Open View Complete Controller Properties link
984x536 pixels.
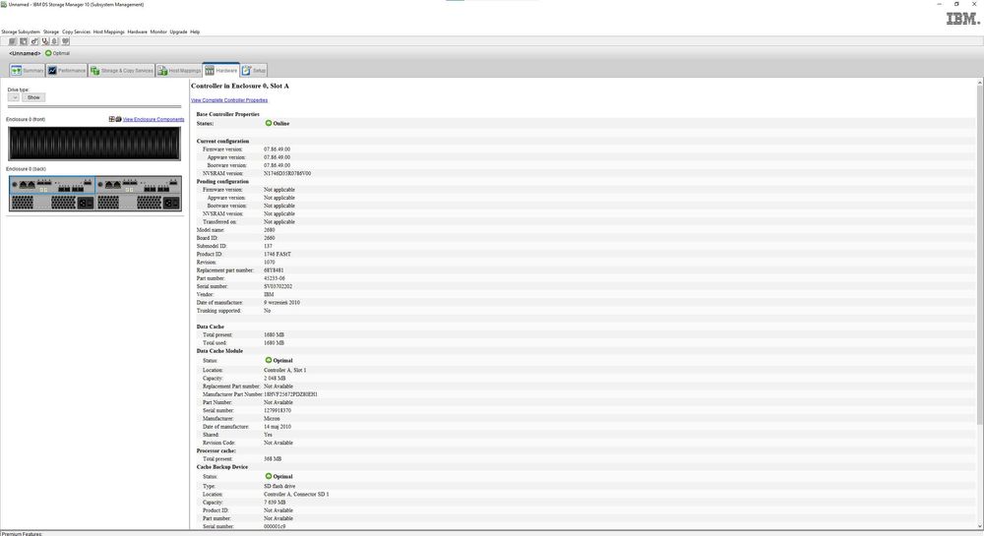click(x=229, y=100)
